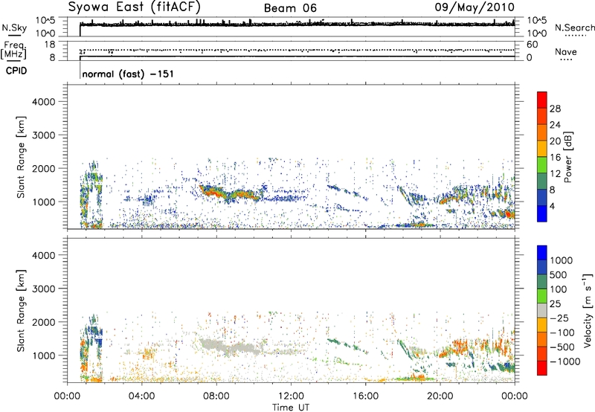Click the '12' tick on Power colorbar
The image size is (595, 412).
point(555,173)
